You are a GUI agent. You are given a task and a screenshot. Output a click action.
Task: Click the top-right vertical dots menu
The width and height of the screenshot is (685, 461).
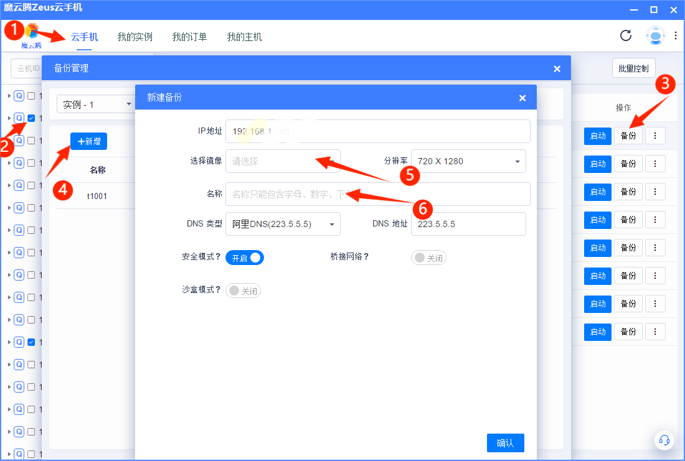(676, 36)
